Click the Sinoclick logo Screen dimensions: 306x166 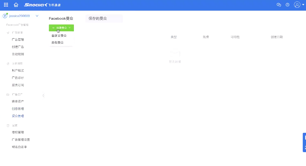click(42, 5)
